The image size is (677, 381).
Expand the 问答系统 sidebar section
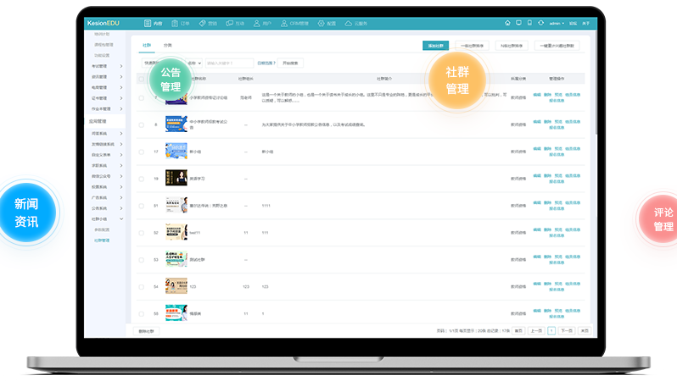coord(107,133)
